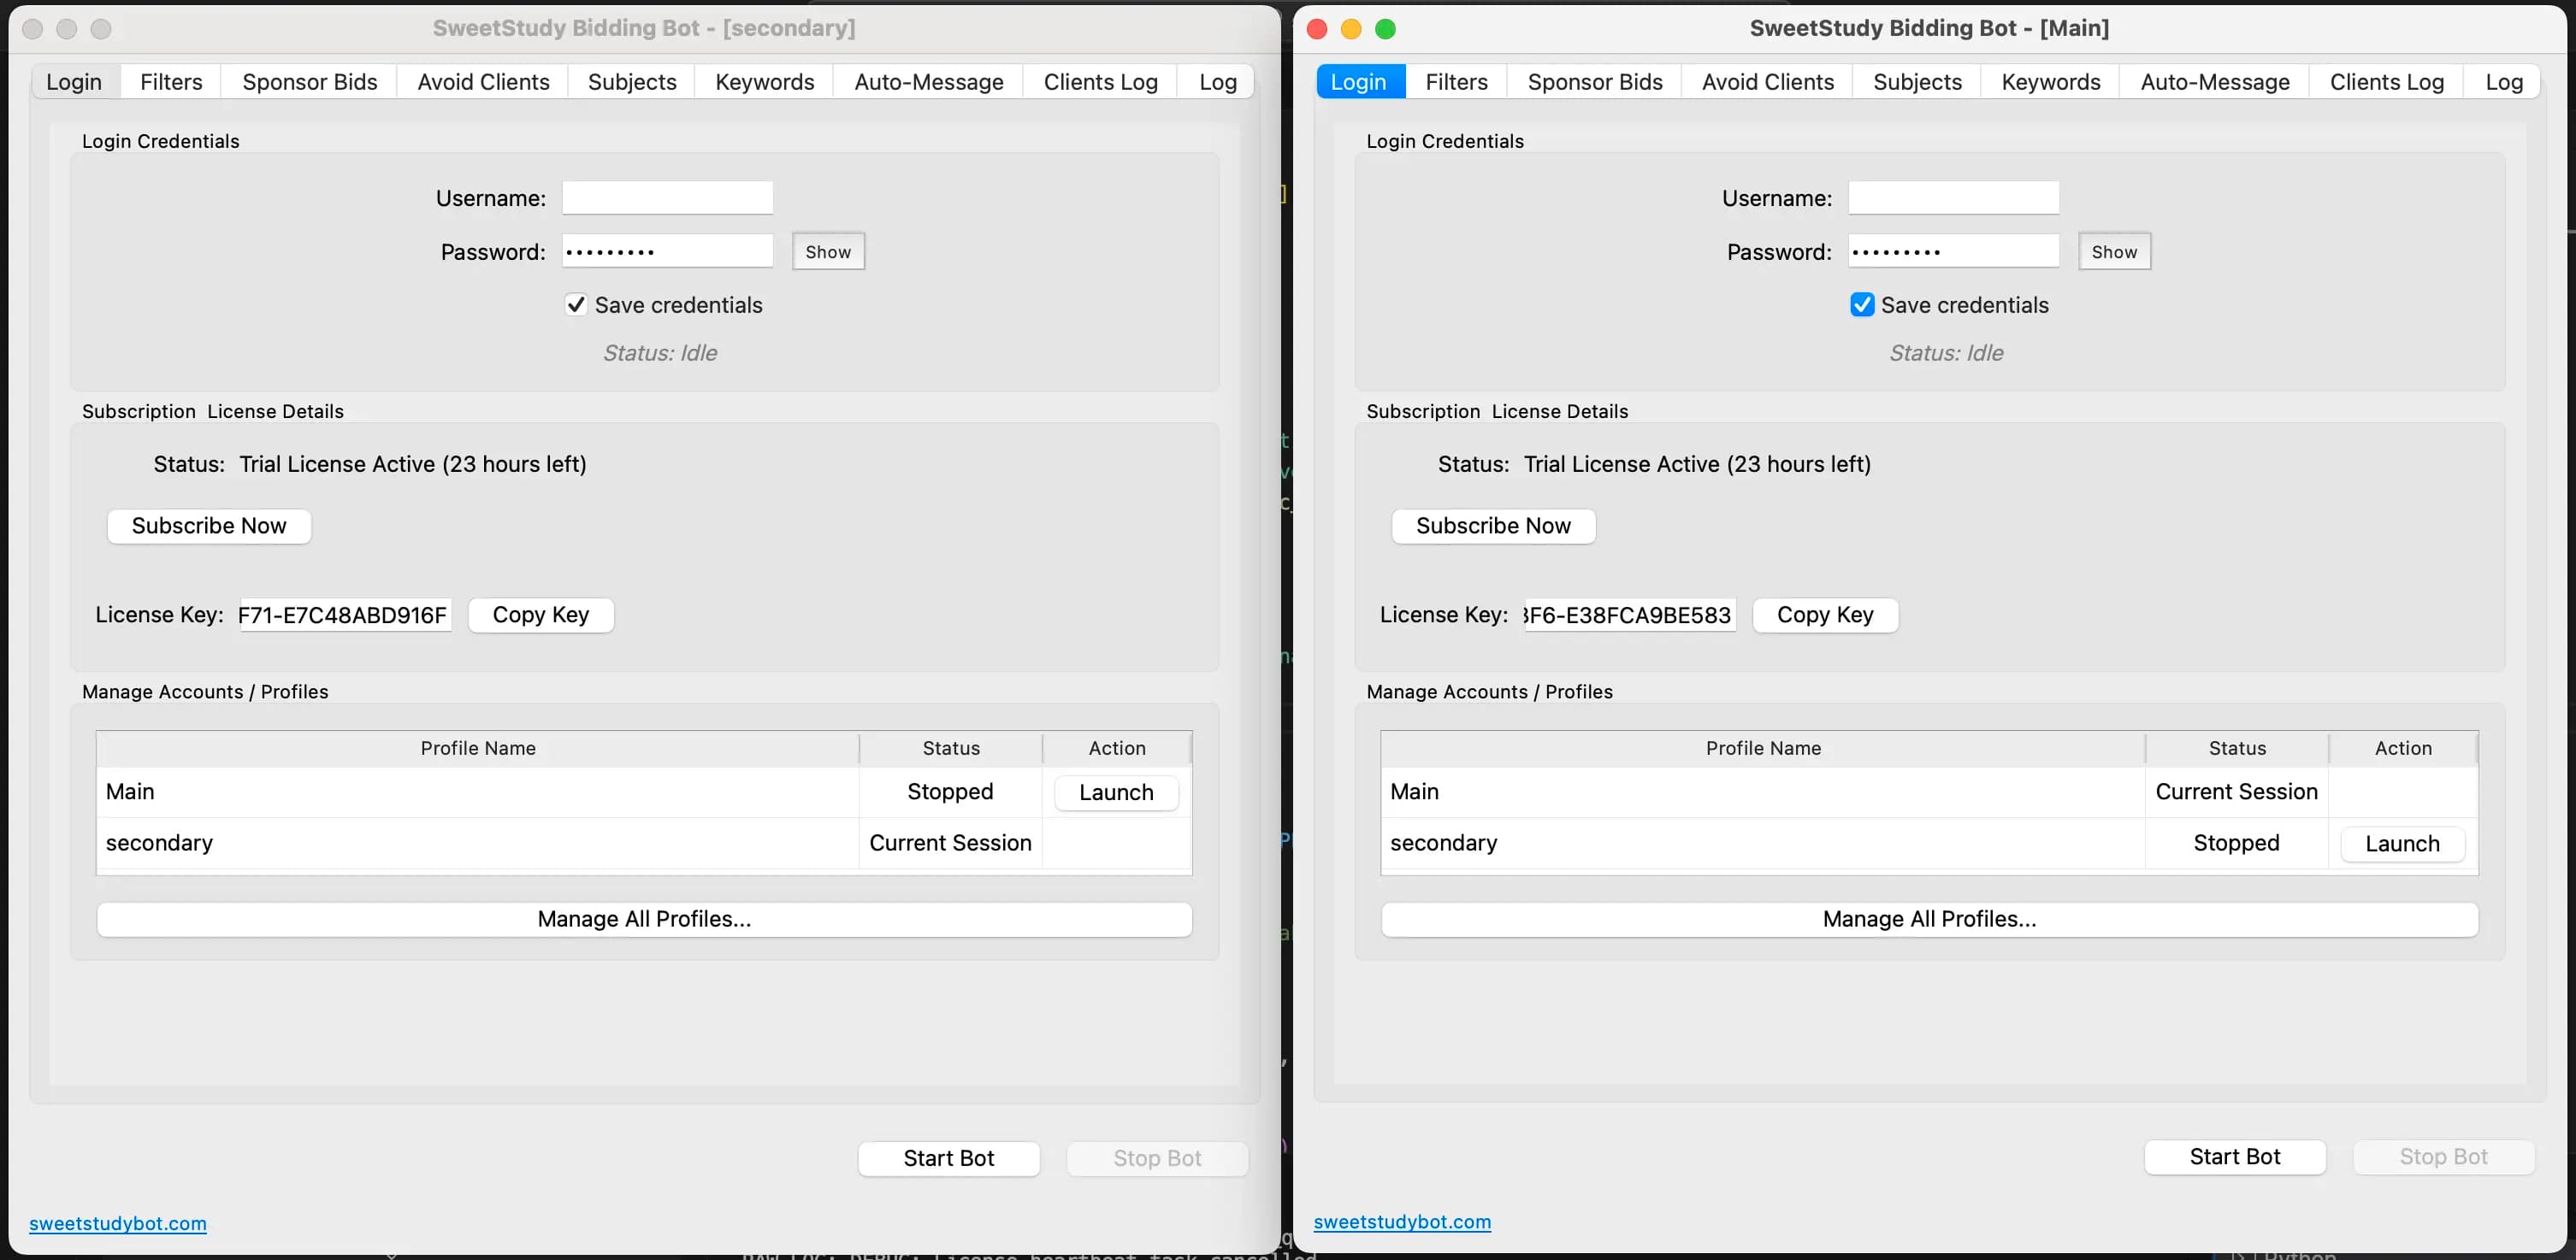
Task: Open Sponsor Bids tab in secondary window
Action: pos(310,82)
